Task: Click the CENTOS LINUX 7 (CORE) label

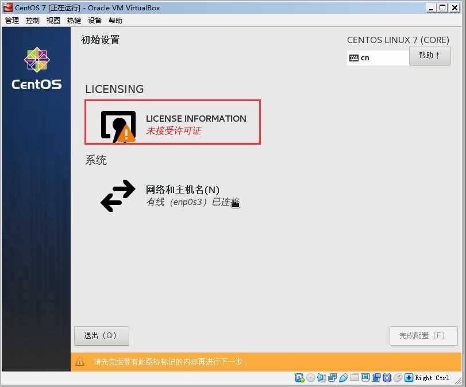Action: (x=398, y=40)
